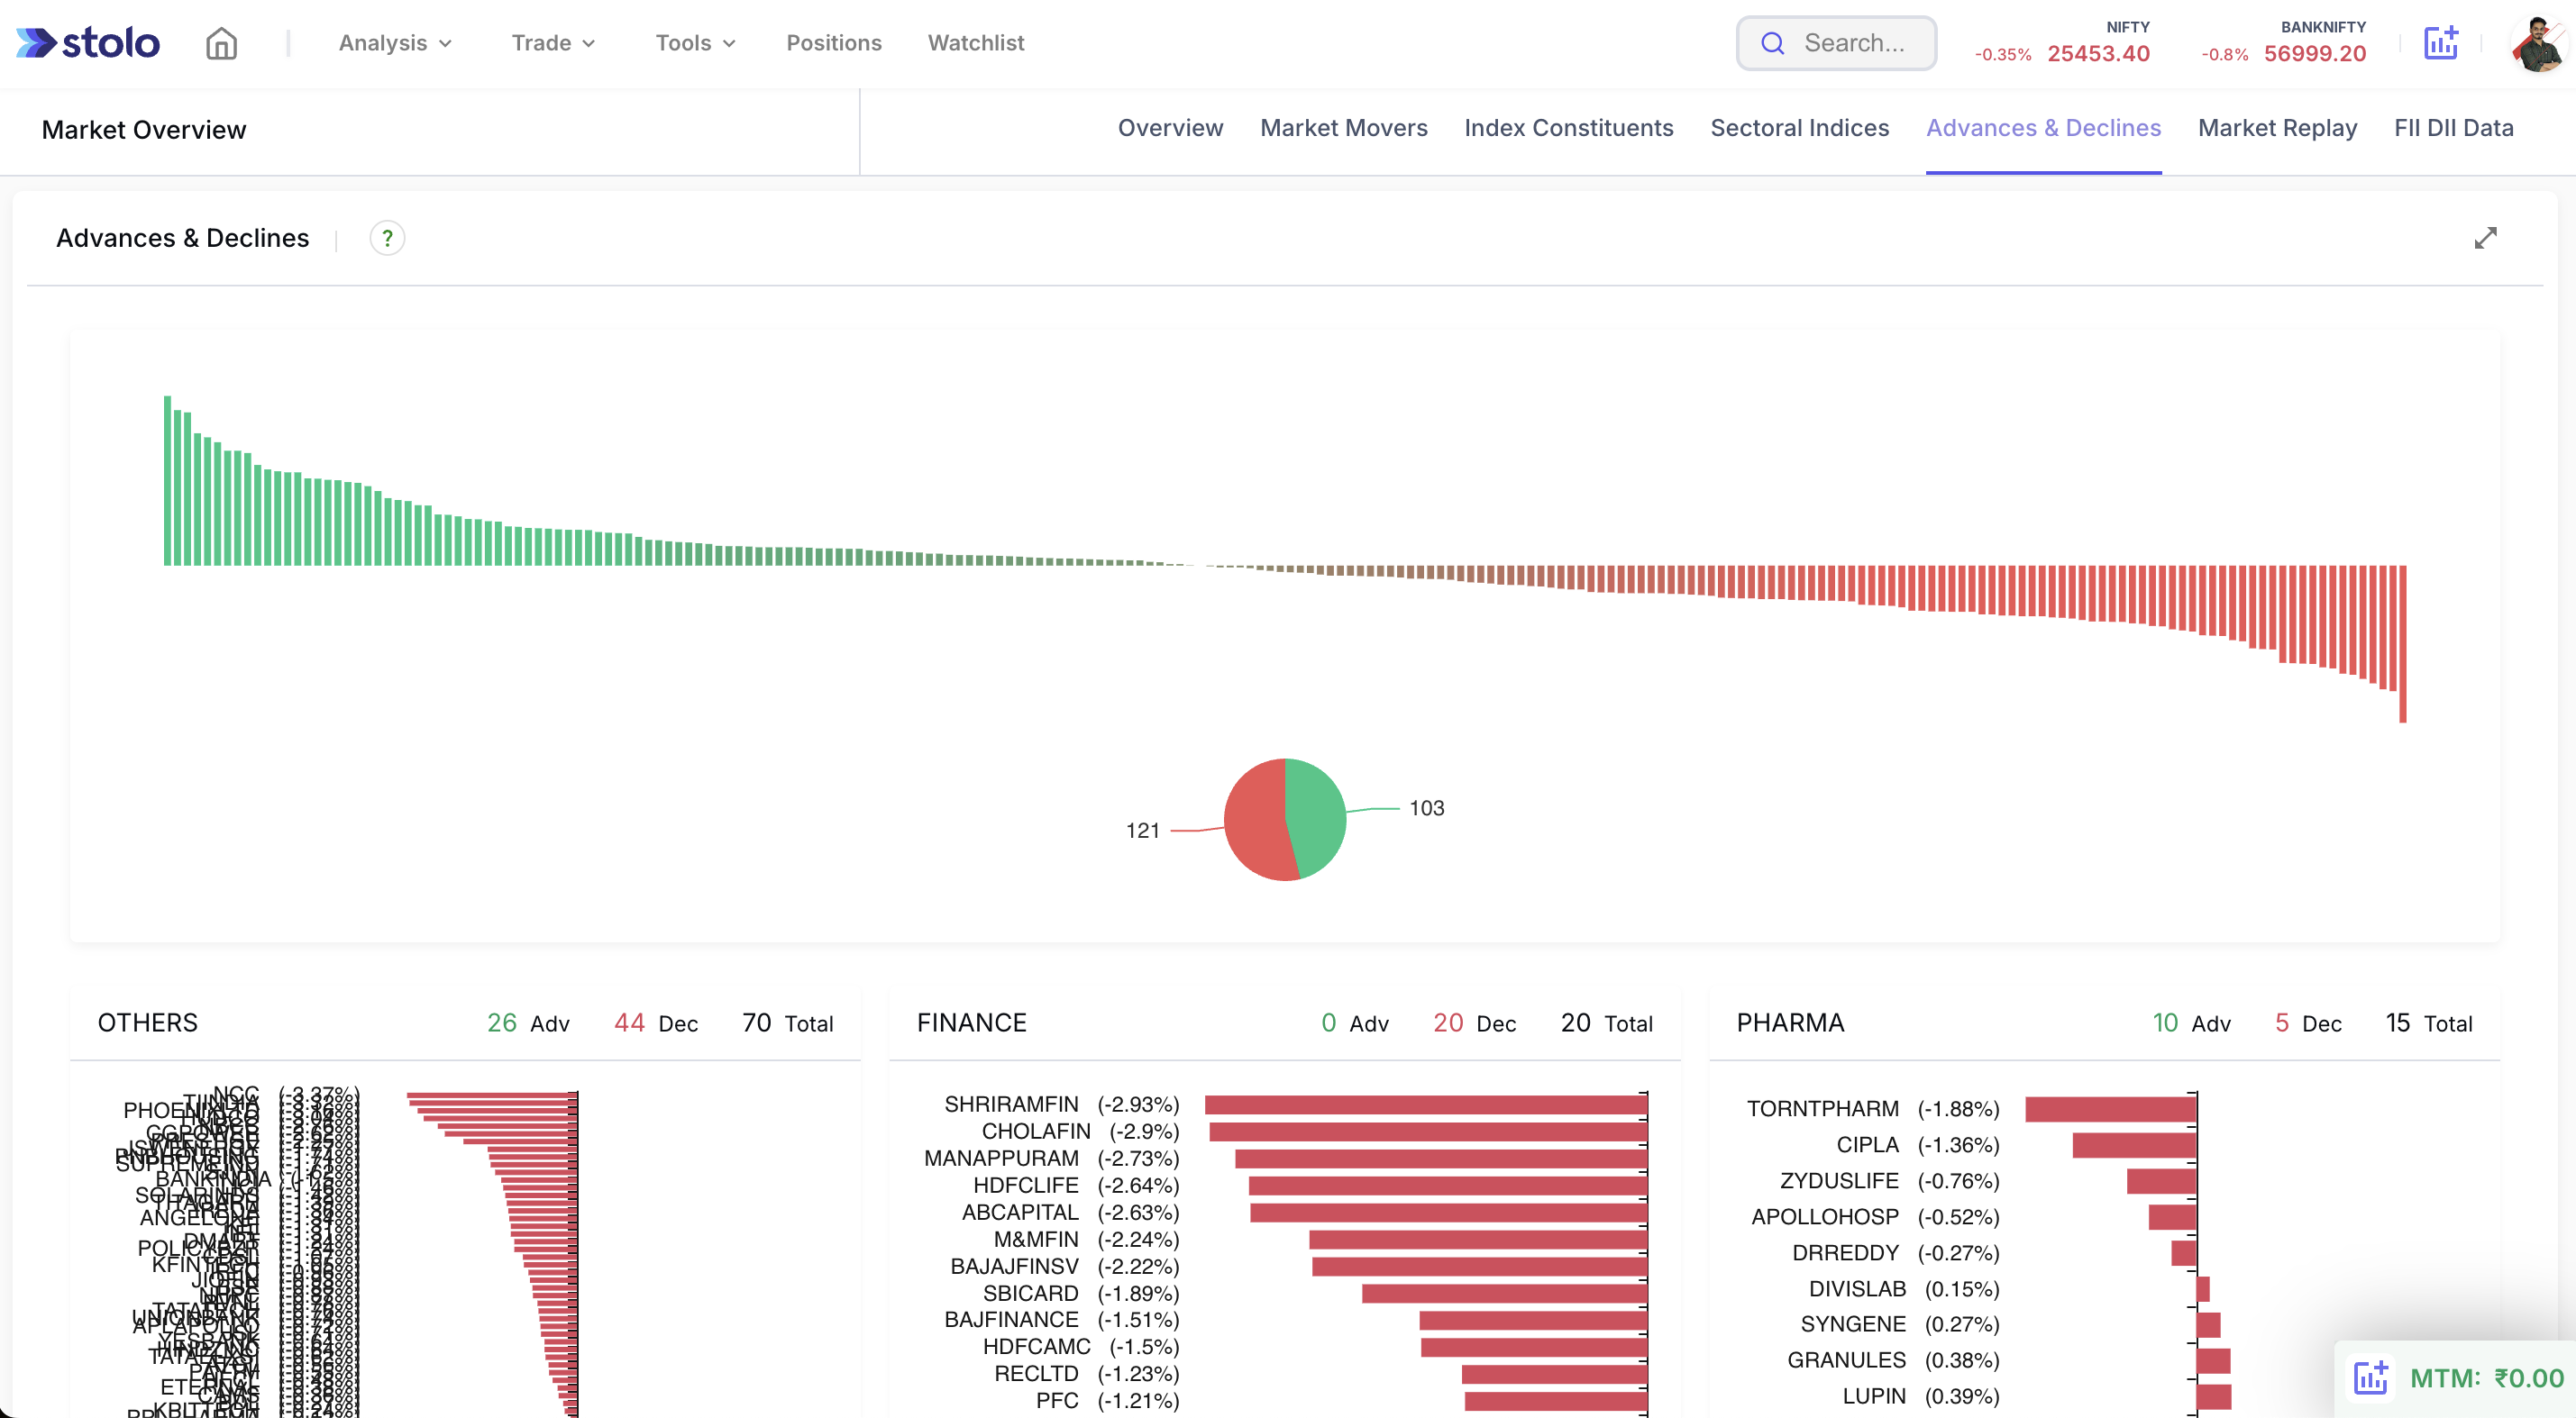The image size is (2576, 1418).
Task: Click the BAJAJFINSV (-2.22%) row label
Action: pos(1065,1266)
